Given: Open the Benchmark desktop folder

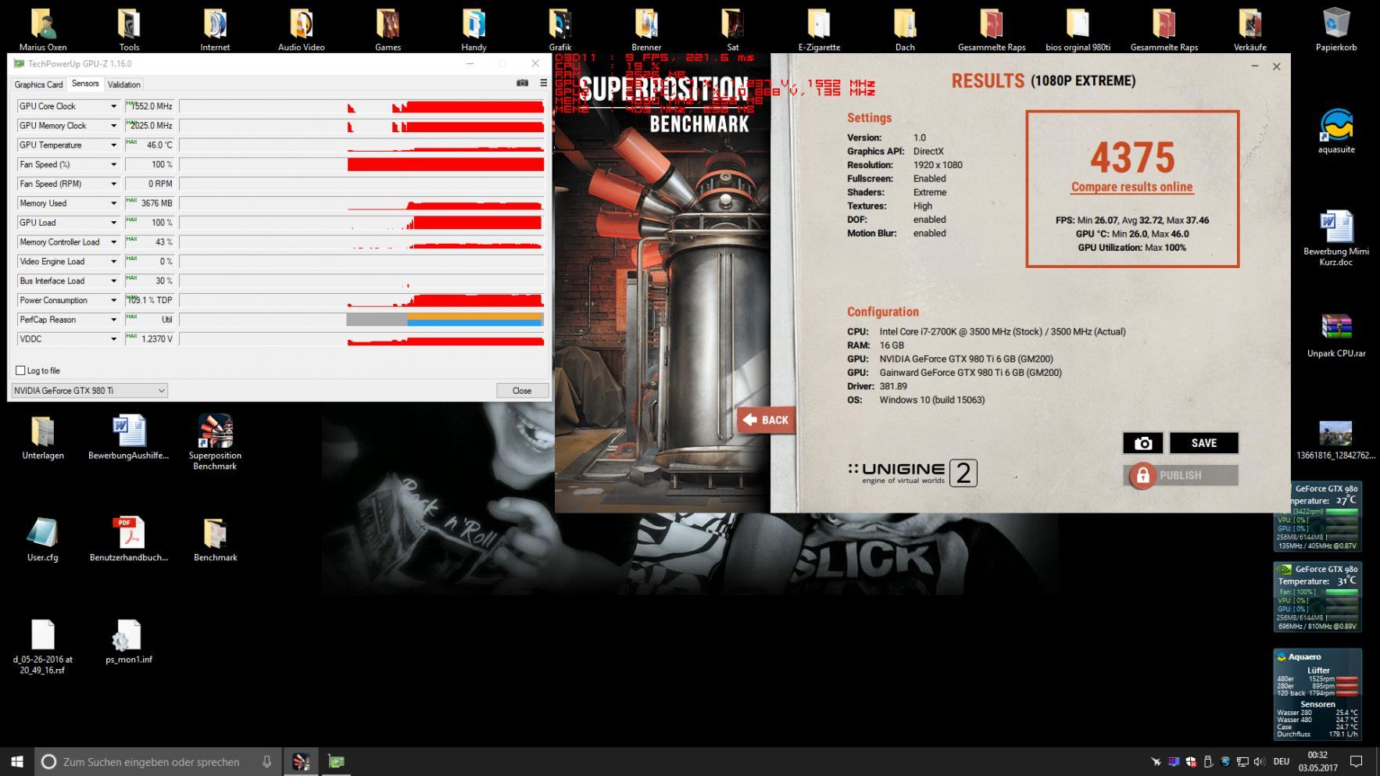Looking at the screenshot, I should (215, 539).
